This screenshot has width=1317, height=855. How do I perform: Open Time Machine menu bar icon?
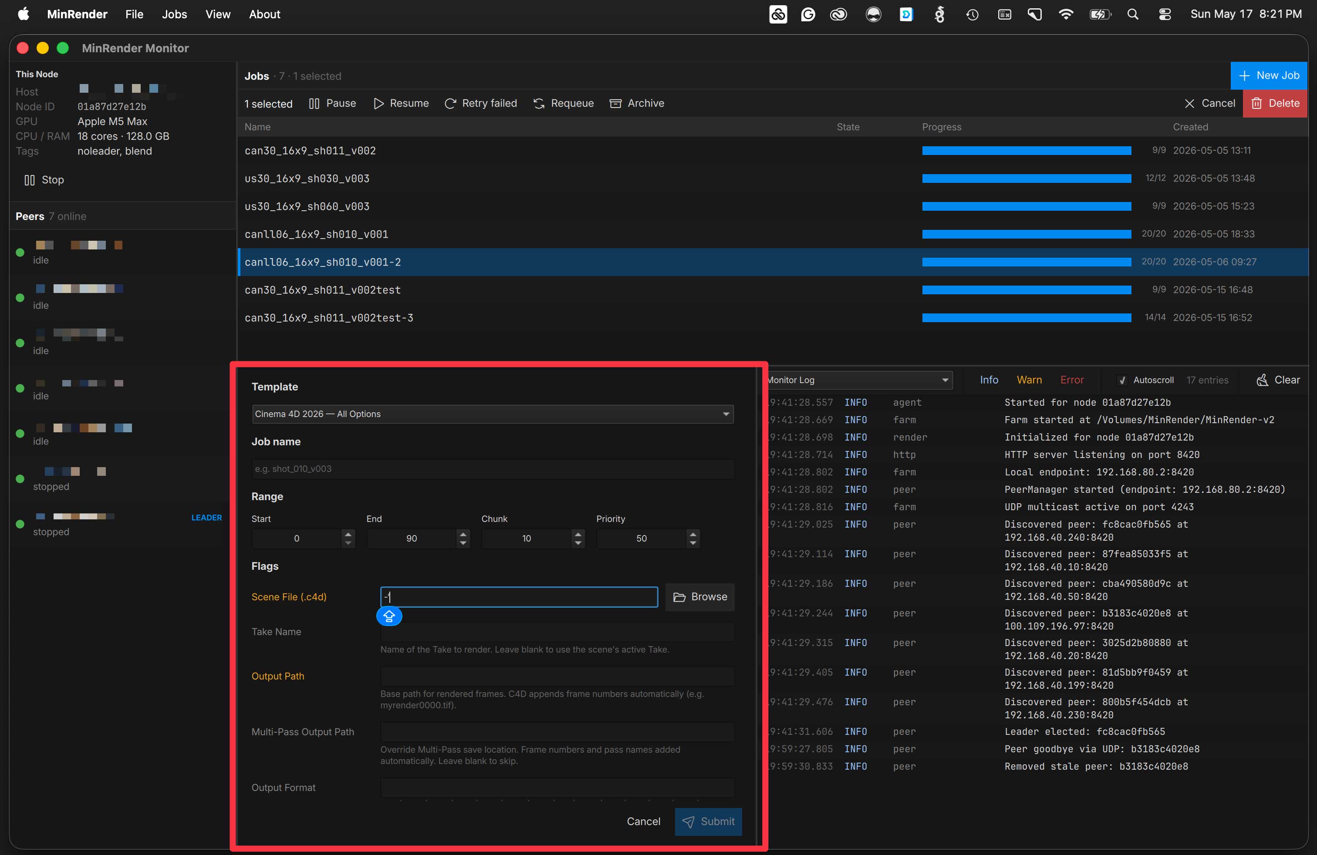pos(972,14)
